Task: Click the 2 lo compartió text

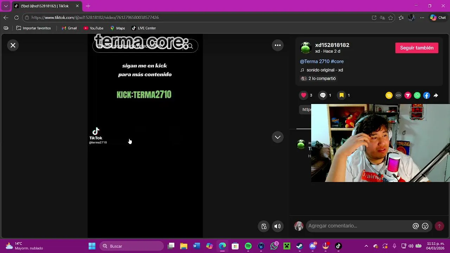Action: [x=322, y=78]
